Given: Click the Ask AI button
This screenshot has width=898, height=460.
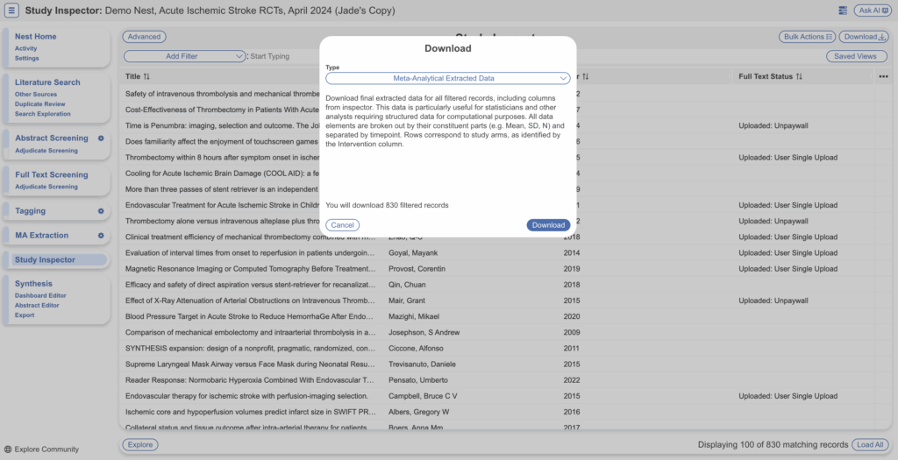Looking at the screenshot, I should (x=873, y=11).
